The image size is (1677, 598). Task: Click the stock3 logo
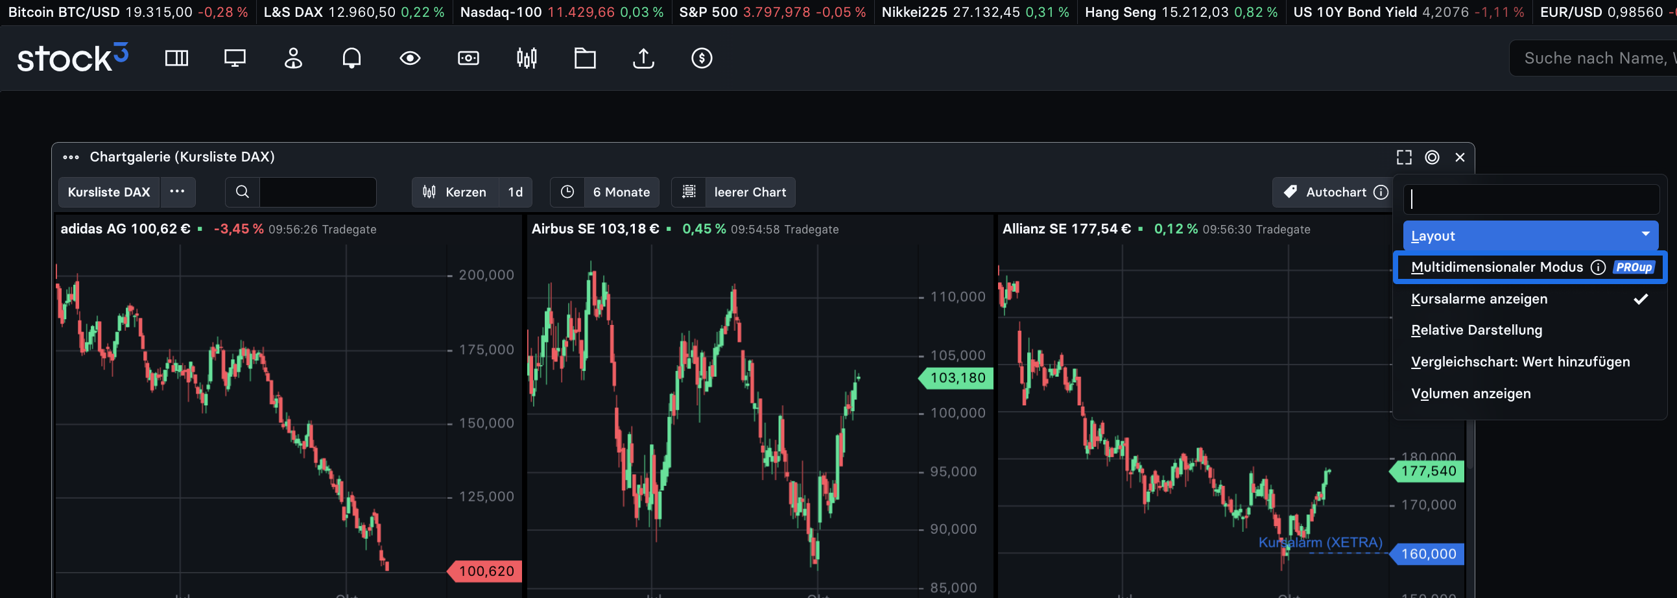tap(72, 58)
